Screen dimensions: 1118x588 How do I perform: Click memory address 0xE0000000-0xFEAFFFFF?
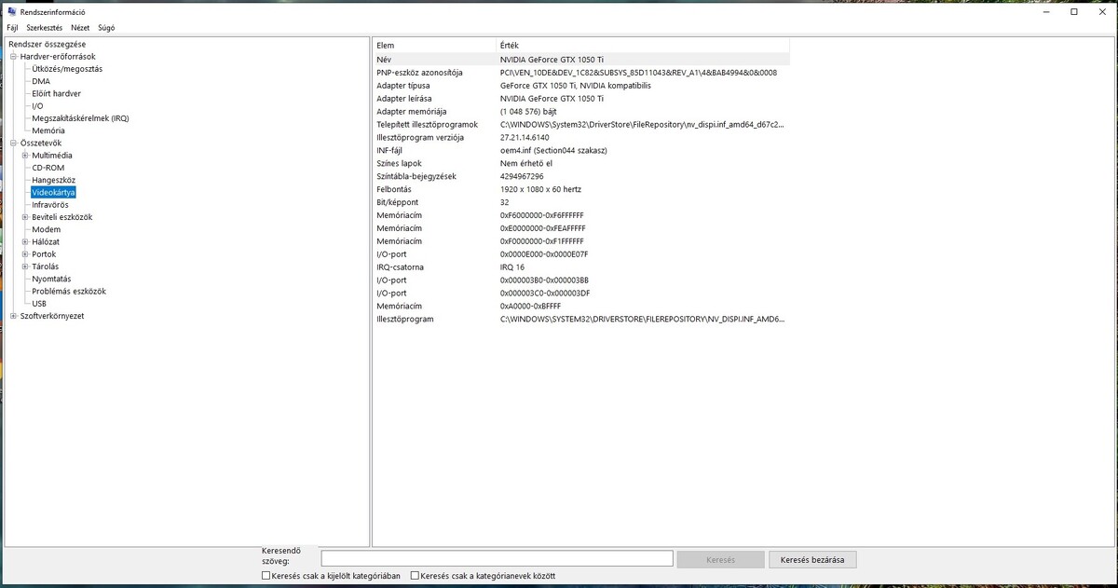542,228
